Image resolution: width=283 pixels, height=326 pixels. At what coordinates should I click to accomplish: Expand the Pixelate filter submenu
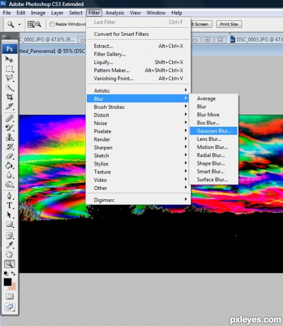pos(138,131)
